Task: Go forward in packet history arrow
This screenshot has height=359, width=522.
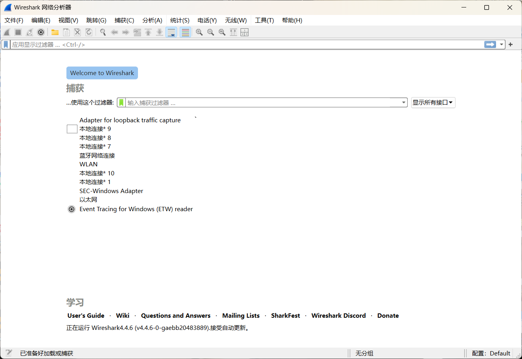Action: 126,32
